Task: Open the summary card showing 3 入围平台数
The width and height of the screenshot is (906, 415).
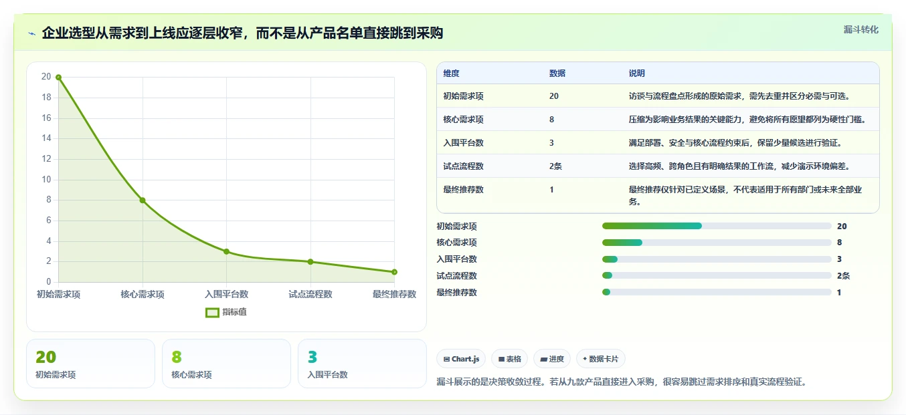Action: coord(362,364)
